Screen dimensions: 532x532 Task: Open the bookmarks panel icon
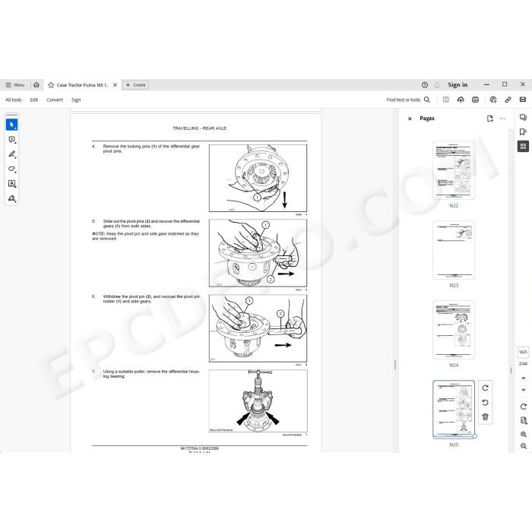[x=523, y=131]
